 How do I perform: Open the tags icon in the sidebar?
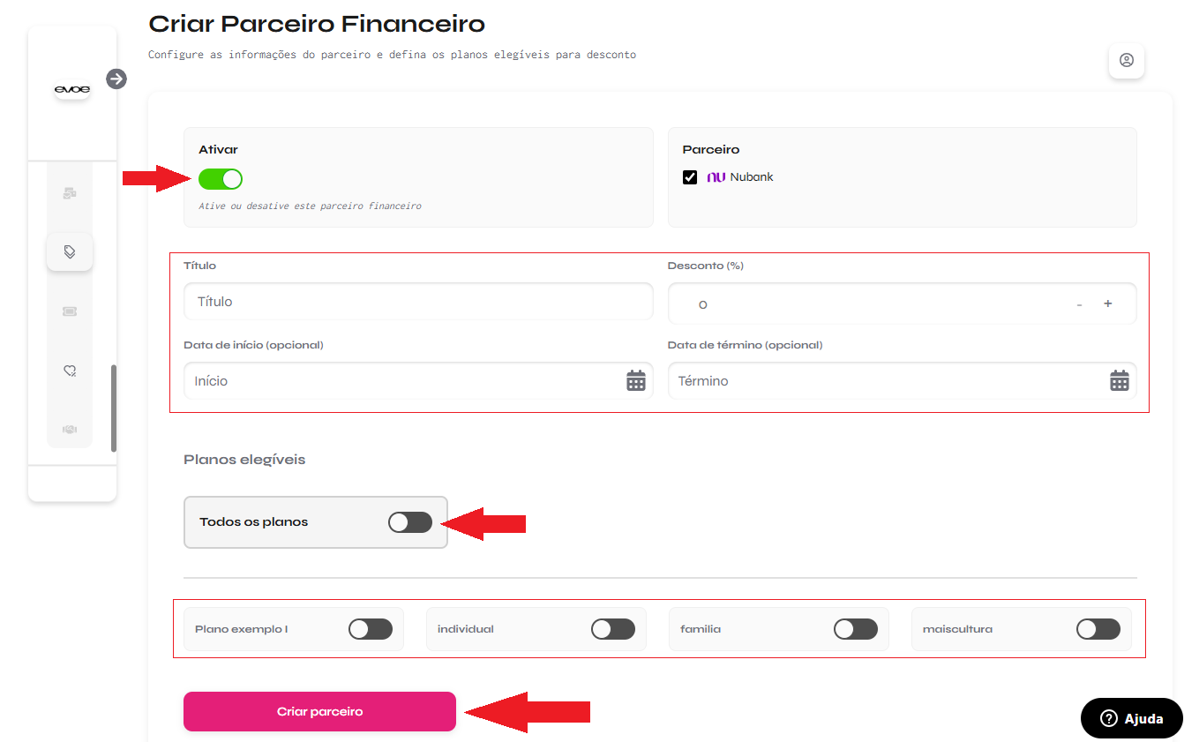[70, 251]
